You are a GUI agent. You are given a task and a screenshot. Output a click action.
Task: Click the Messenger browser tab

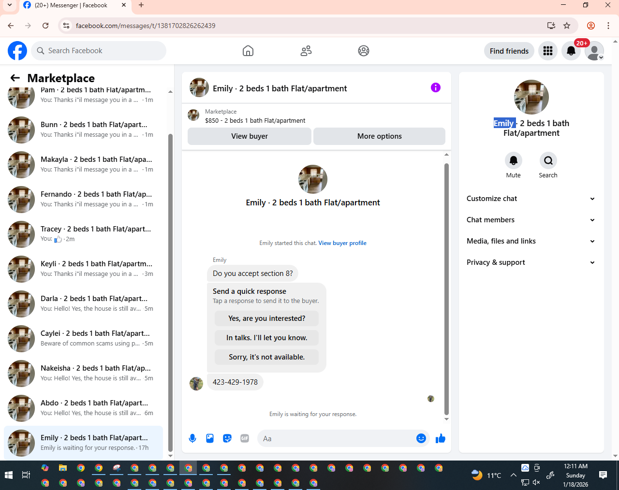point(75,5)
